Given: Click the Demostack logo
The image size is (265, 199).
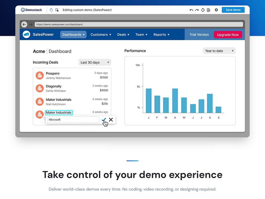Looking at the screenshot, I should point(31,10).
